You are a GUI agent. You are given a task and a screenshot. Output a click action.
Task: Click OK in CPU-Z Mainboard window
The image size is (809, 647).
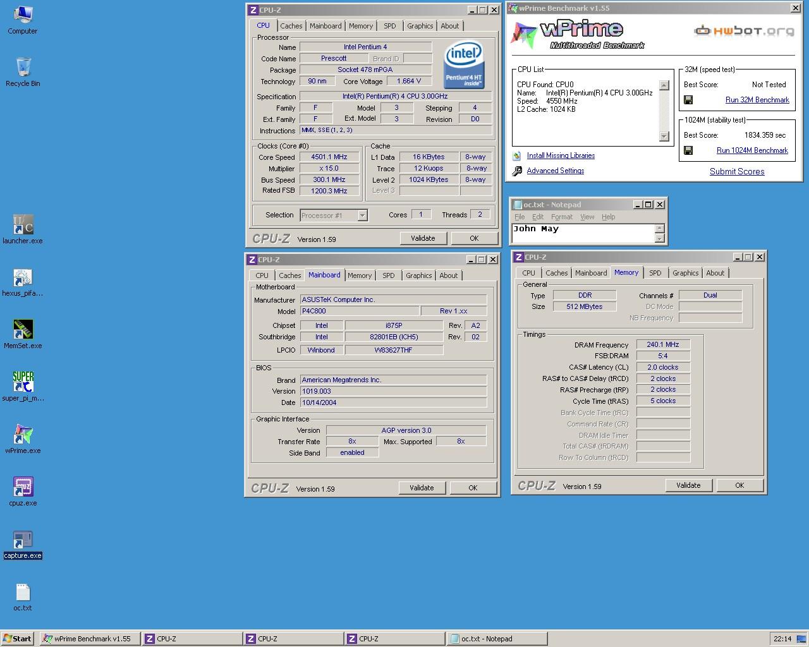click(x=473, y=488)
